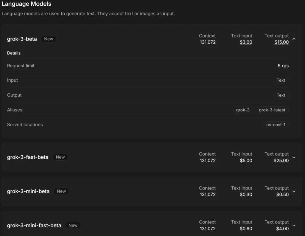
Task: Click the Text tag in Input row
Action: (281, 80)
